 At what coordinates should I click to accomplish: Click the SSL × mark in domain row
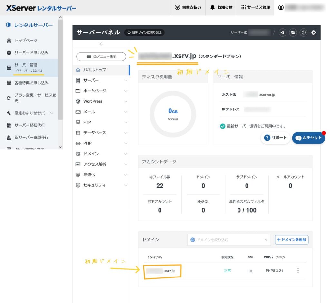[251, 271]
